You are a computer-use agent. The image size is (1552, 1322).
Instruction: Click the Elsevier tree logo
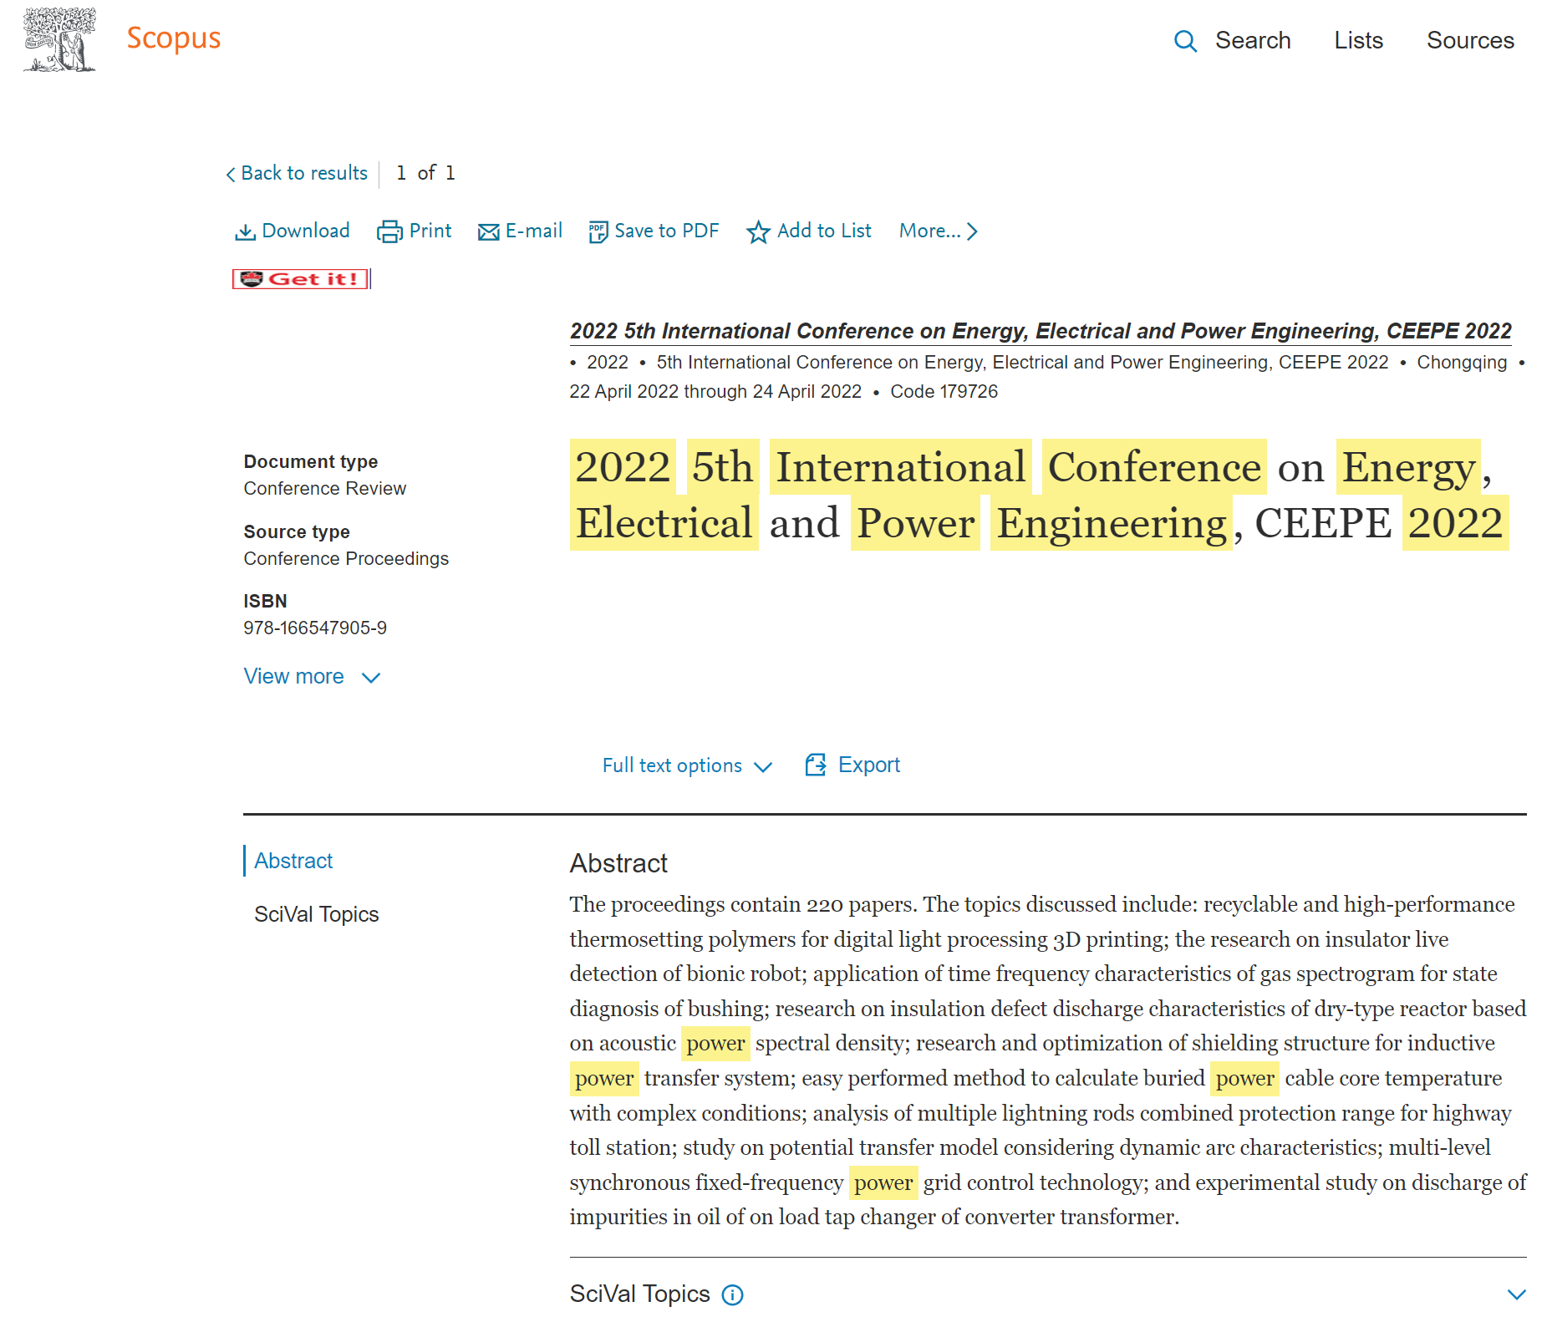(60, 39)
